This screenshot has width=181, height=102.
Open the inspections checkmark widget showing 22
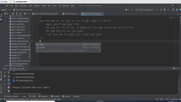[x=171, y=18]
